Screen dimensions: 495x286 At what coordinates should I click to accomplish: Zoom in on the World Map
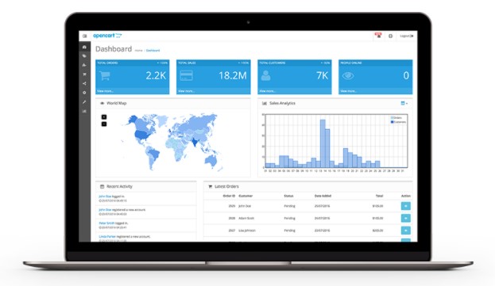click(104, 117)
